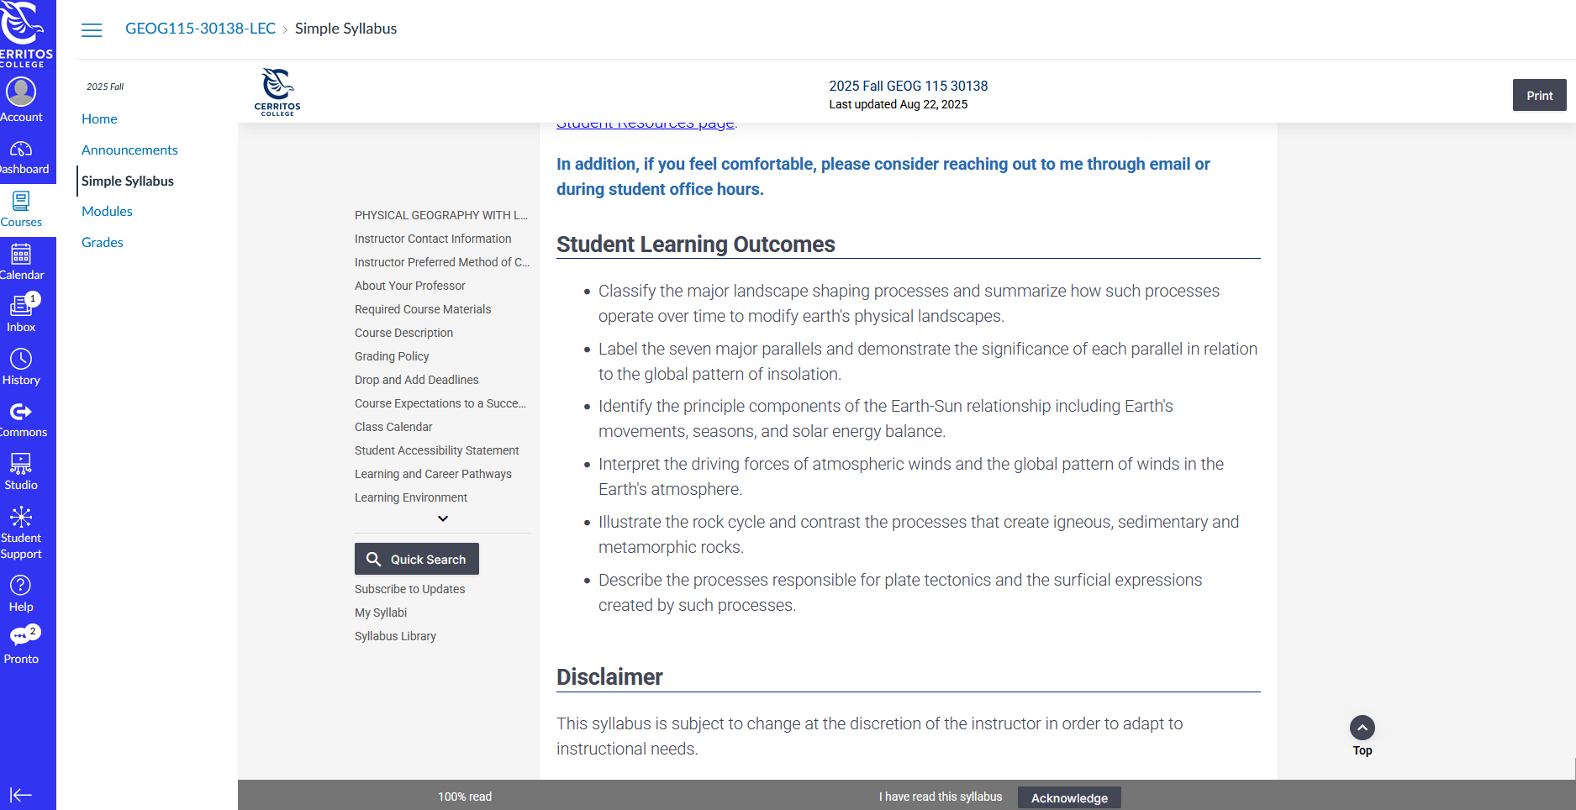Open the Help question mark icon

click(21, 586)
